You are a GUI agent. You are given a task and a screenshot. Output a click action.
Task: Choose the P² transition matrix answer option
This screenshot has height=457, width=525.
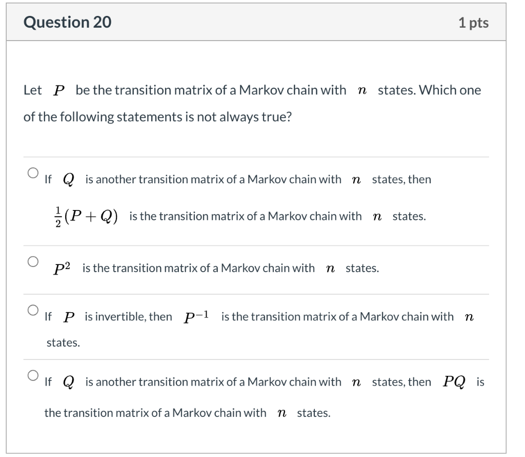[x=32, y=262]
